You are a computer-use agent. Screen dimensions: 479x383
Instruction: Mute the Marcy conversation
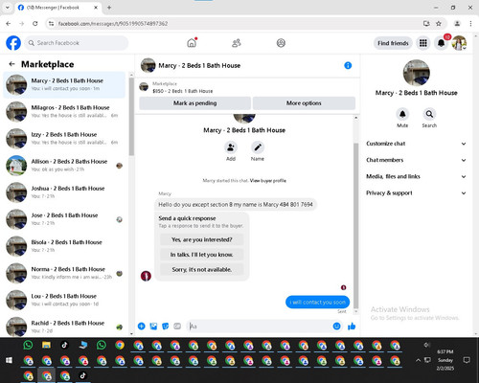click(402, 114)
